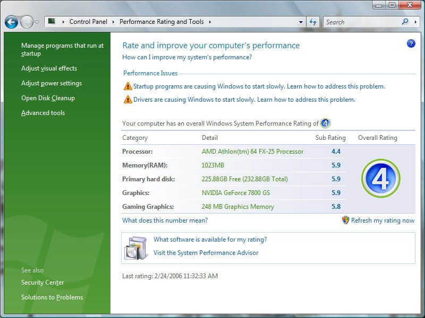Click the magnifier icon in the Search box
This screenshot has width=425, height=318.
click(405, 22)
